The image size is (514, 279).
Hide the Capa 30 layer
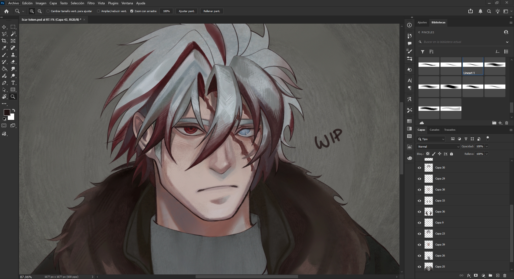click(x=419, y=168)
